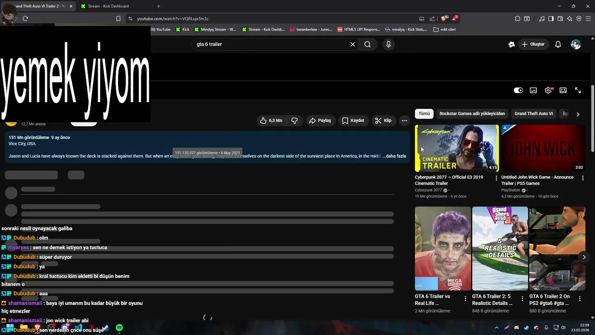Select the Grand Theft Auto VI Trailer 2 tab
595x335 pixels.
pyautogui.click(x=38, y=6)
